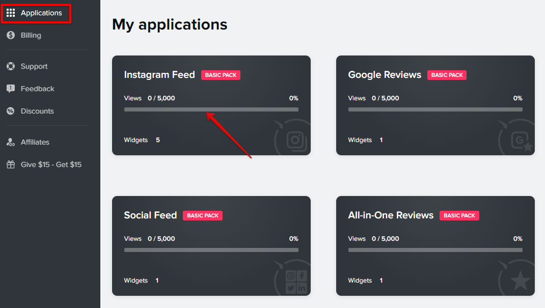
Task: Click Google star icon in Google Reviews card
Action: pyautogui.click(x=522, y=141)
